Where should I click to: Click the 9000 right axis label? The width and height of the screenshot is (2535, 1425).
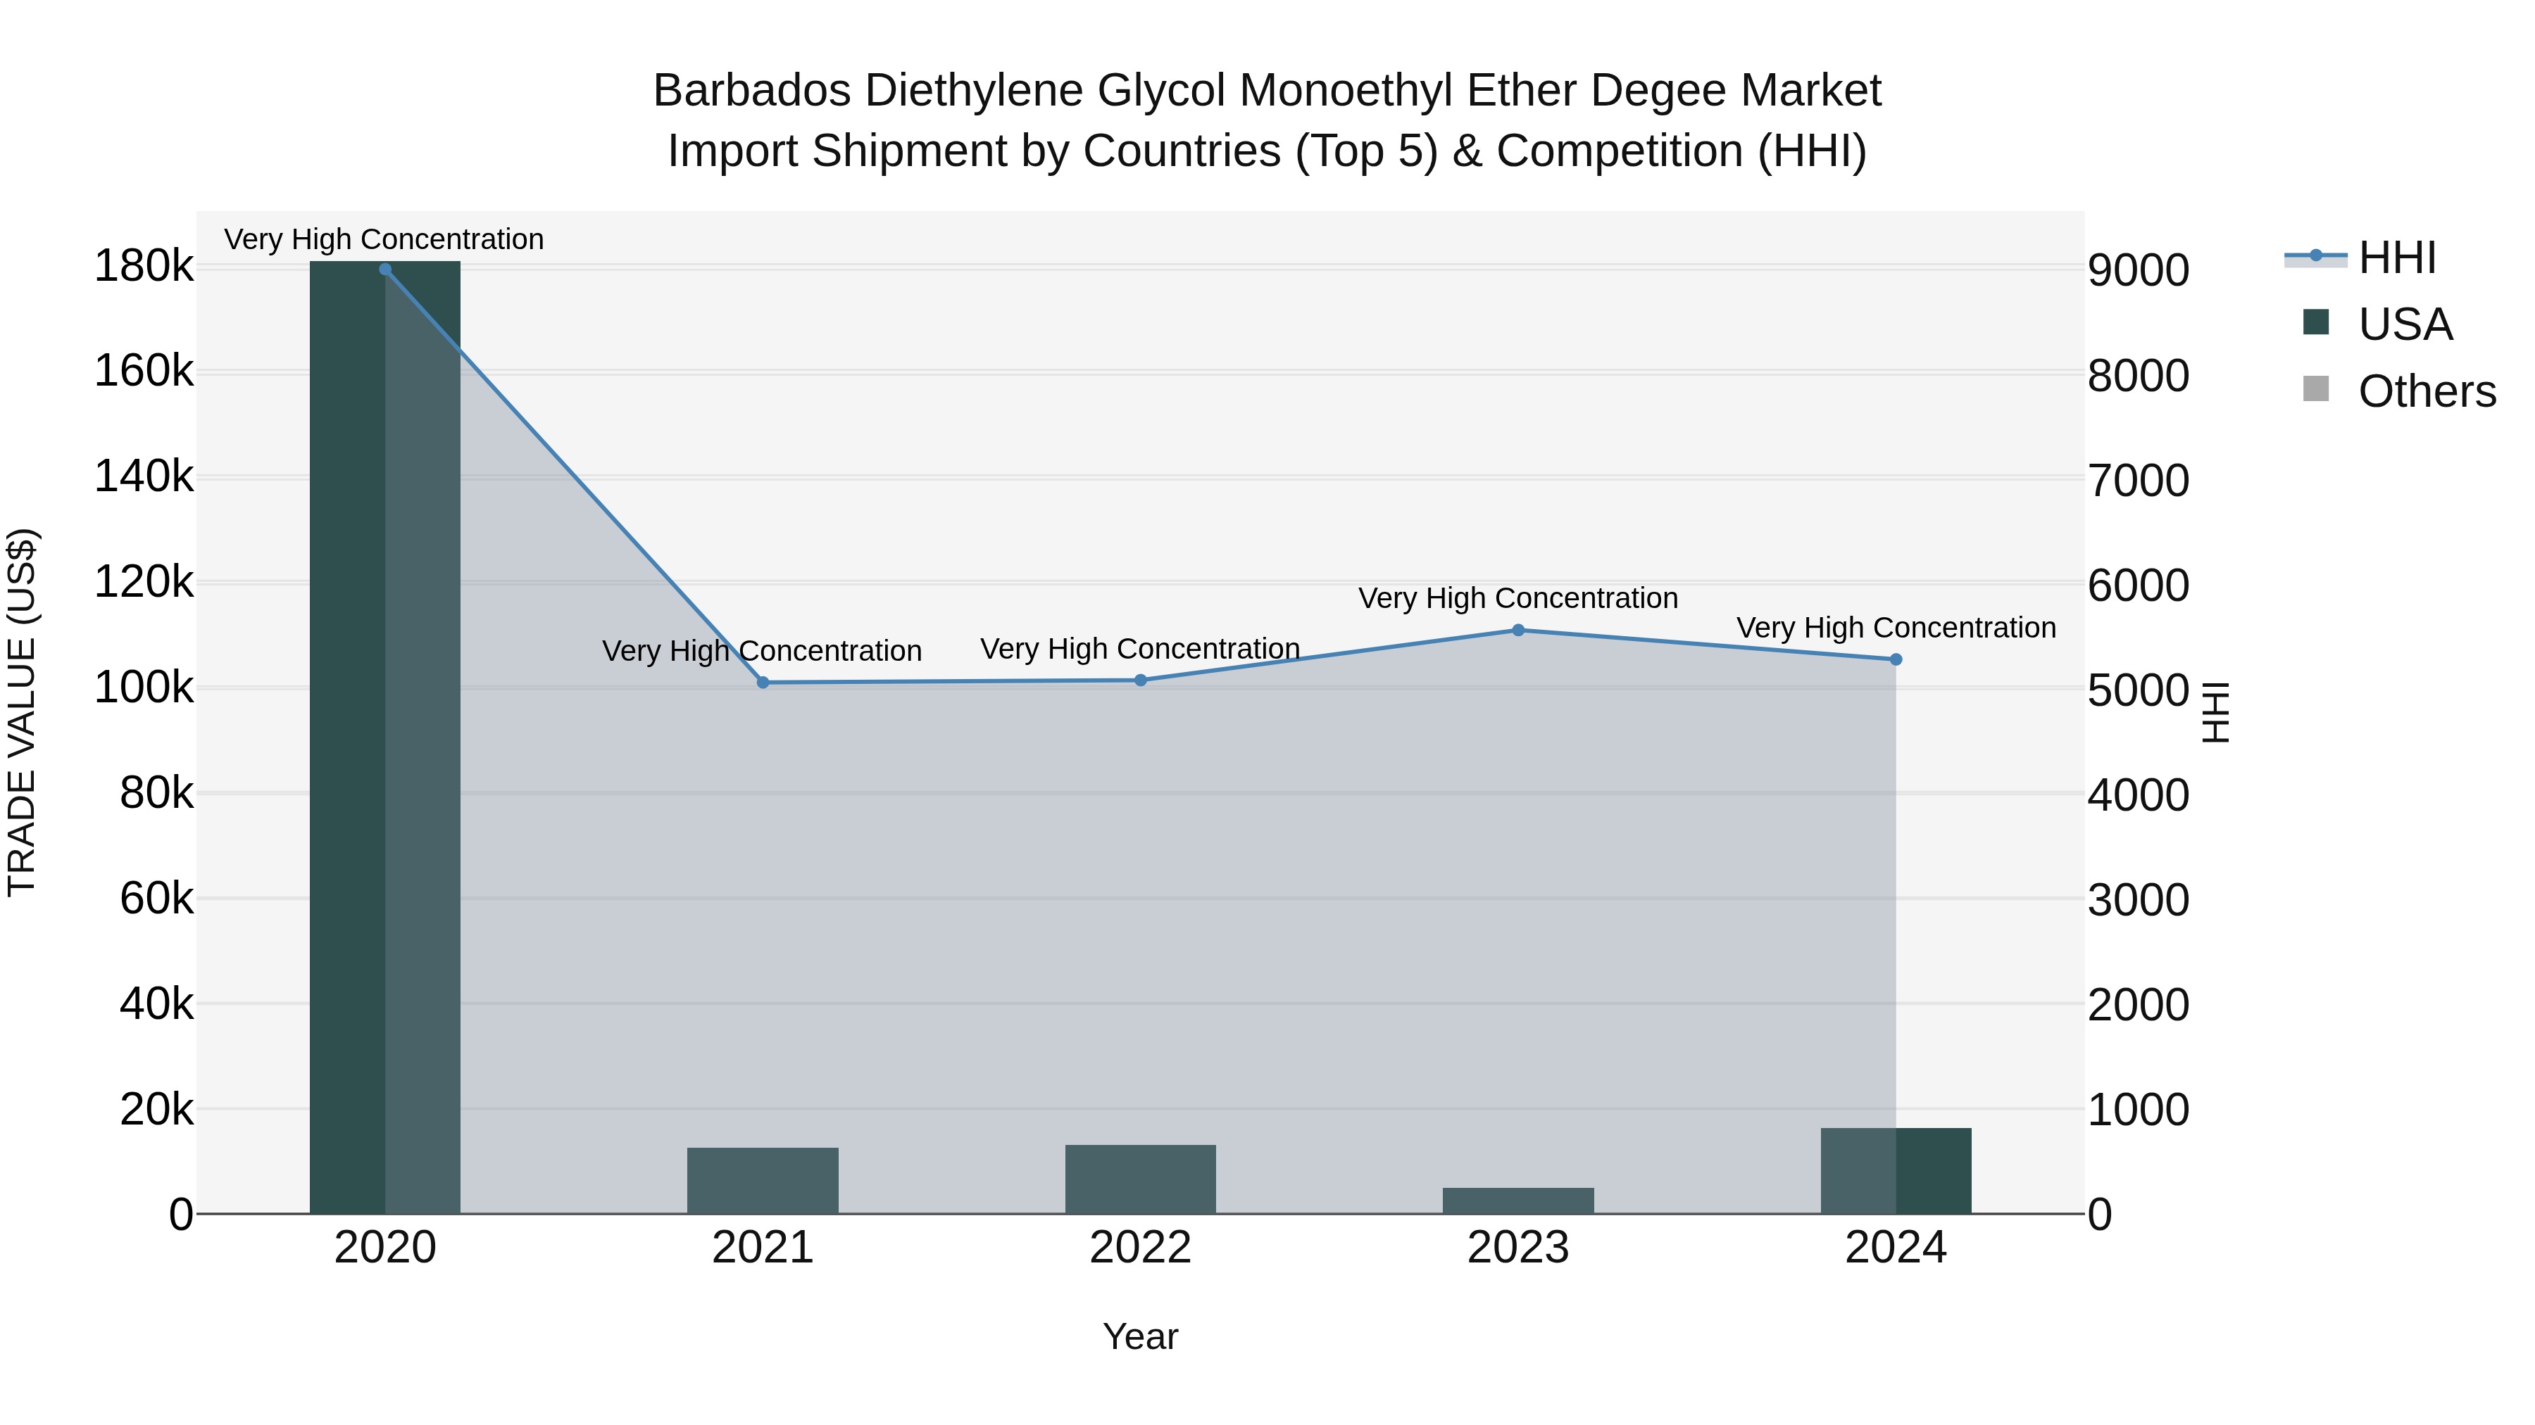(2139, 270)
